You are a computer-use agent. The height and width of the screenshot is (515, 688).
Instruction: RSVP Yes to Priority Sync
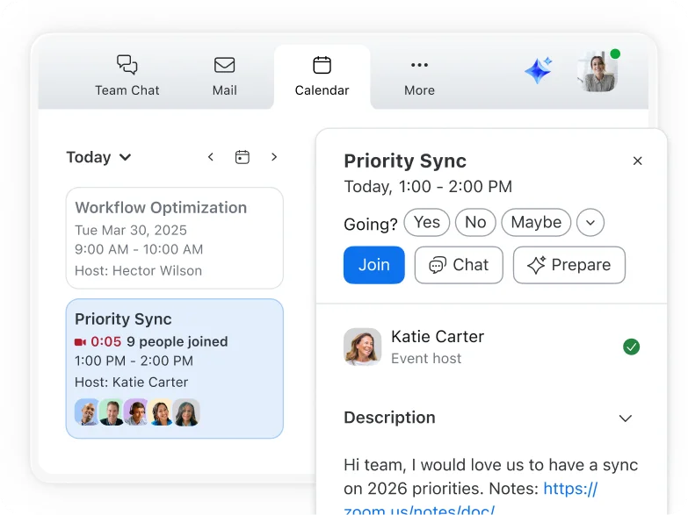point(427,223)
